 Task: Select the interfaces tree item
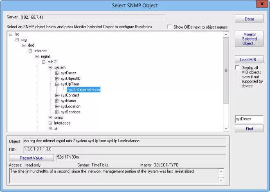click(x=62, y=123)
